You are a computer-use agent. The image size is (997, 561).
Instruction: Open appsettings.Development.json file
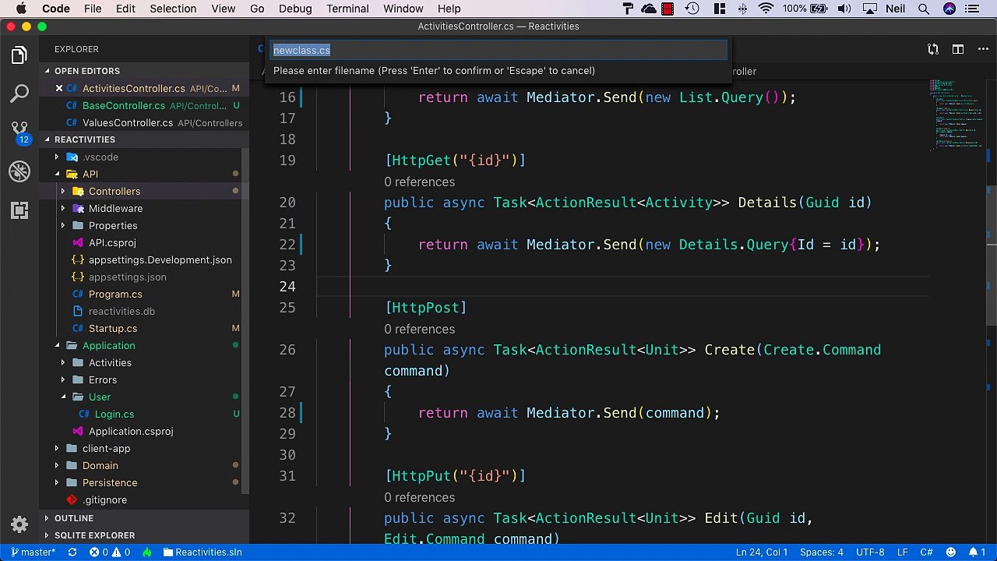pos(160,259)
